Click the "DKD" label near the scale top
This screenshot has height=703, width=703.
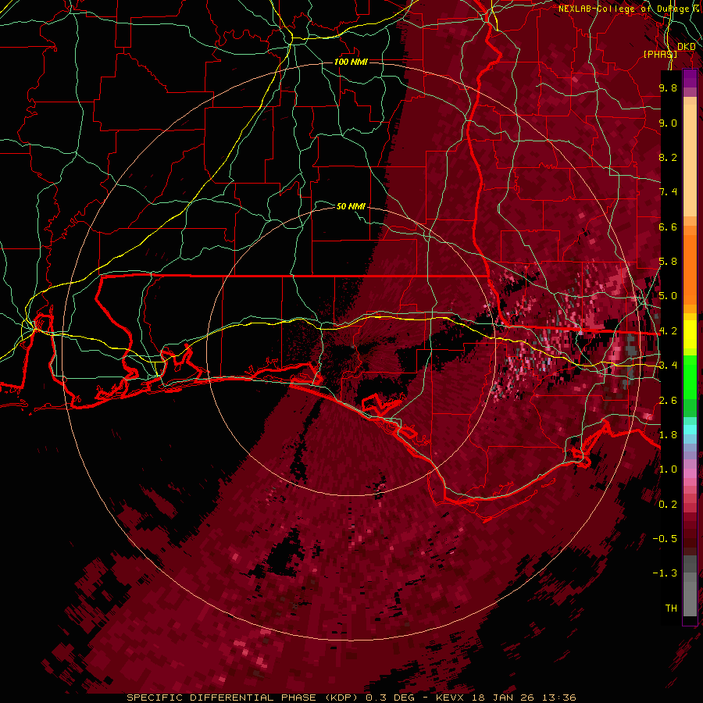[686, 46]
